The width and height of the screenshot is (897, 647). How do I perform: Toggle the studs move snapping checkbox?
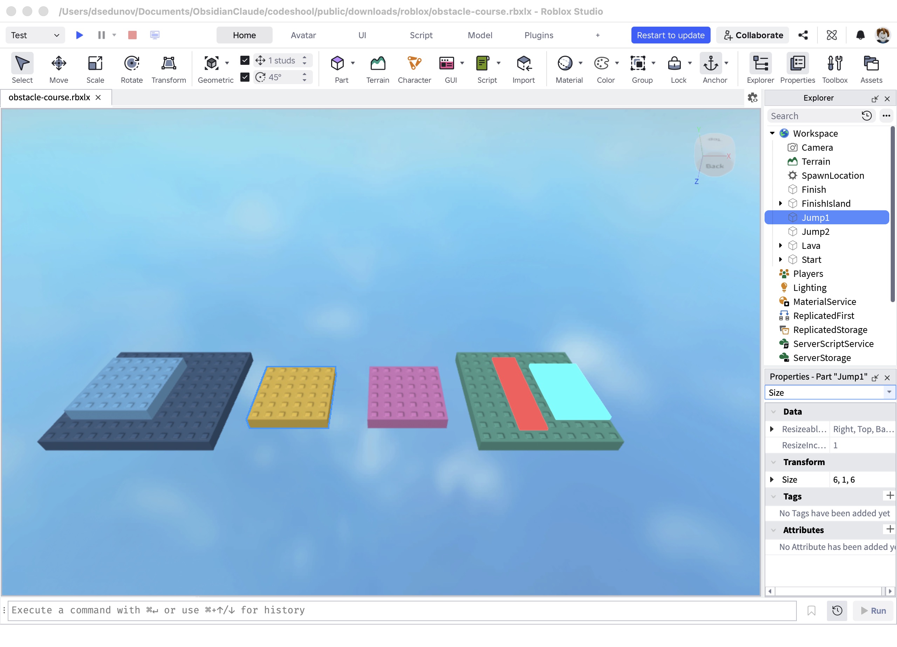click(245, 60)
